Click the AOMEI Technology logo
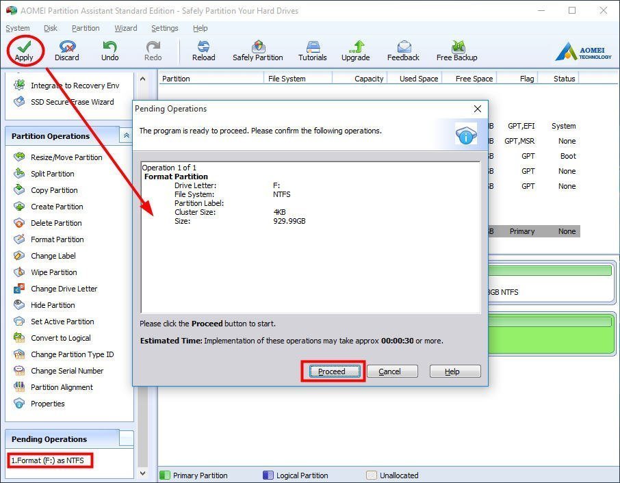Viewport: 620px width, 483px height. point(583,52)
